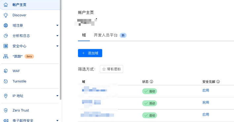Viewport: 234px width, 122px height.
Task: Click the envelope icon for 电子邮件安全
Action: click(x=6, y=120)
